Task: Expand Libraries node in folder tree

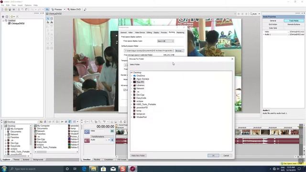Action: tap(131, 86)
